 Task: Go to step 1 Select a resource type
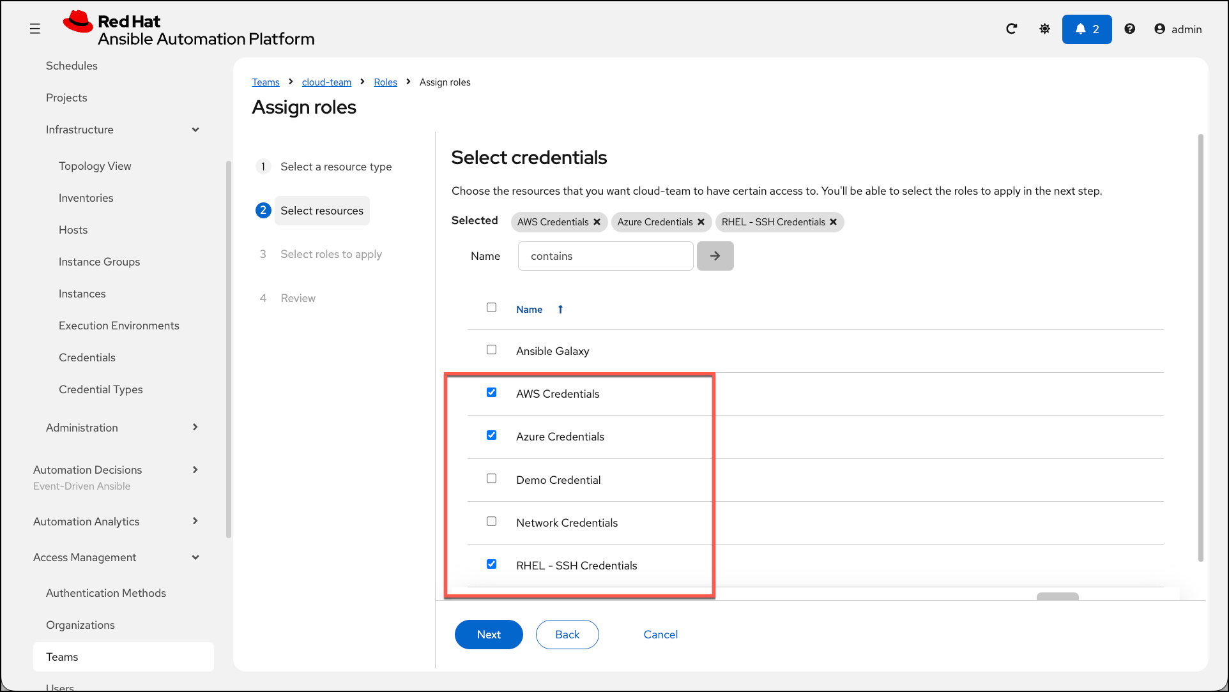[x=336, y=167]
